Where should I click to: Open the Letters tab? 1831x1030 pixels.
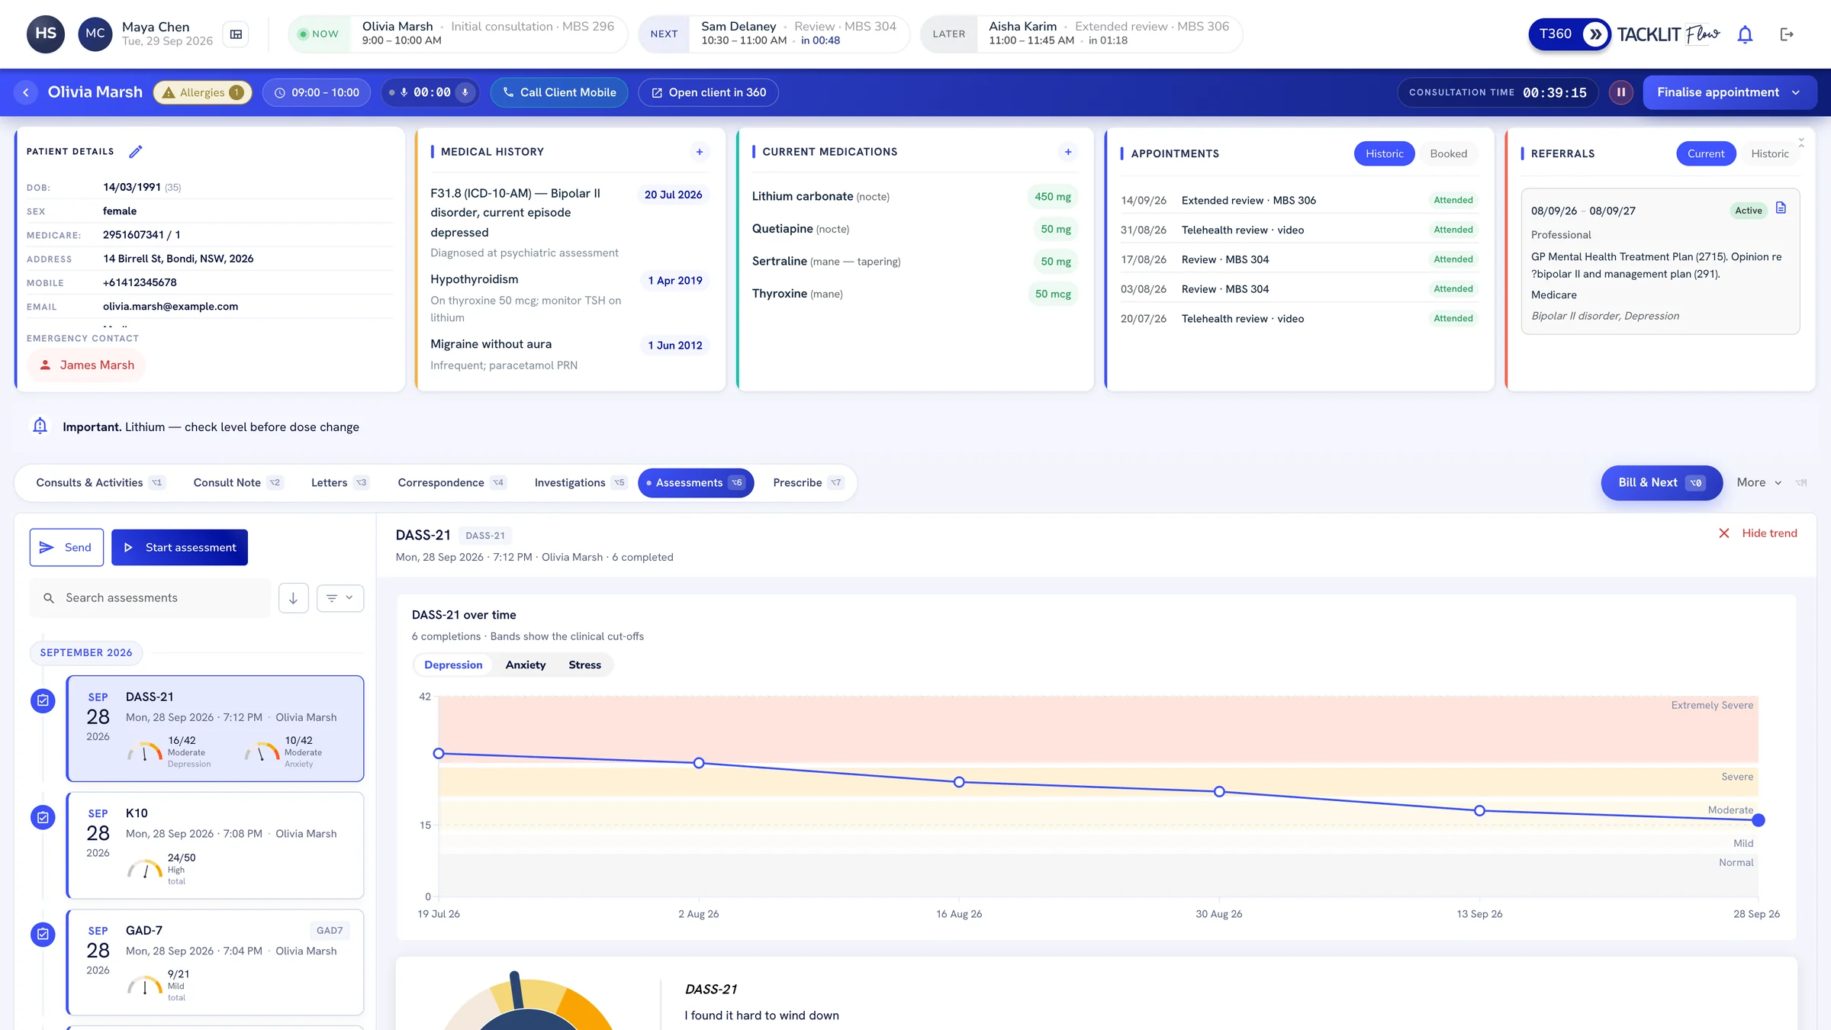(339, 483)
